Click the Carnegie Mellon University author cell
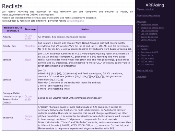Viewport: 175px width, 131px height. [x=13, y=98]
